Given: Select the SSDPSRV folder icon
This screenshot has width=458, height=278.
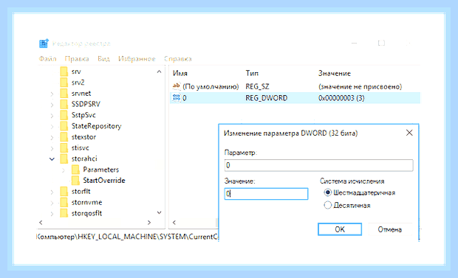Looking at the screenshot, I should click(64, 104).
